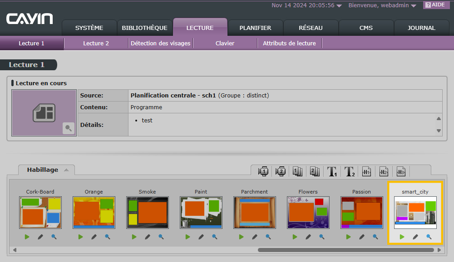Select the T1 ticker text icon
The image size is (454, 262).
(x=332, y=171)
